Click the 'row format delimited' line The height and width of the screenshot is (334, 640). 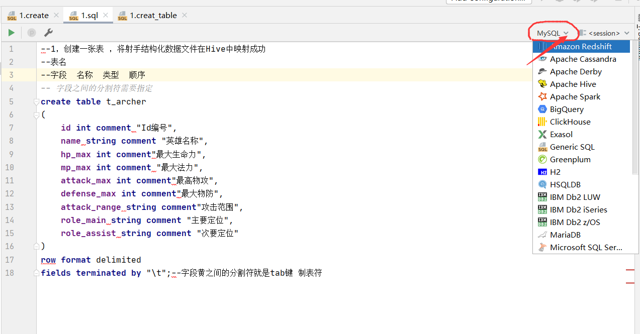pyautogui.click(x=91, y=260)
